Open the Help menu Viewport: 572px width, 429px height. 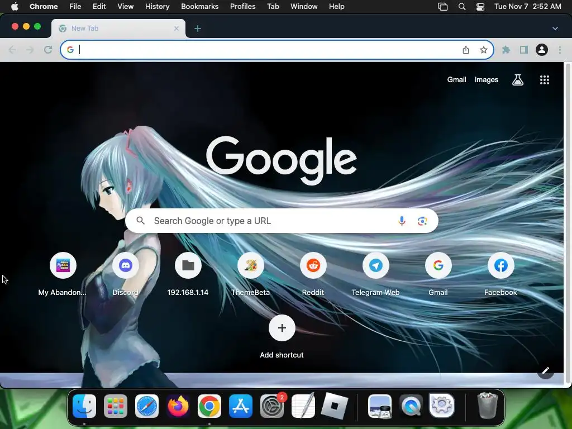[x=336, y=6]
